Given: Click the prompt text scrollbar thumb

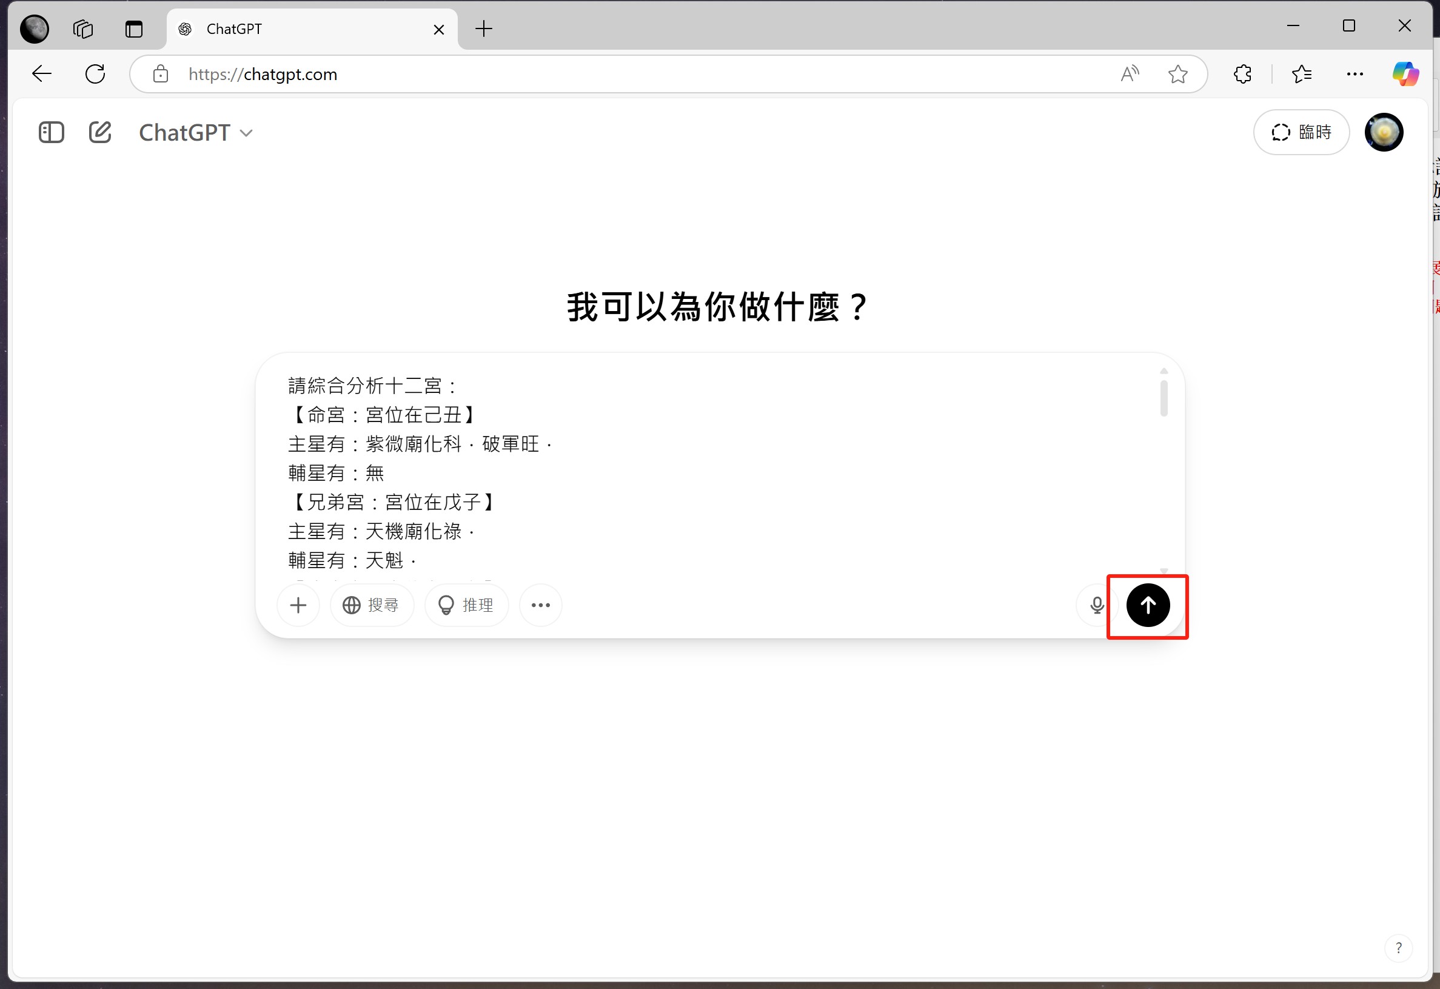Looking at the screenshot, I should click(x=1164, y=398).
